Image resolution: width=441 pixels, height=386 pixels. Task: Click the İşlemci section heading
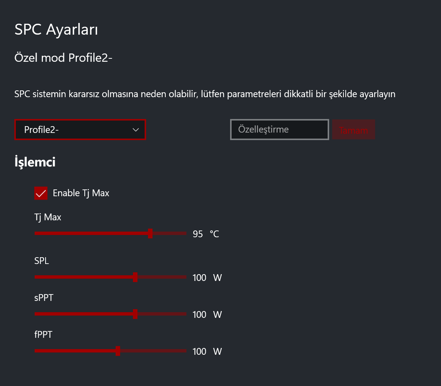click(x=35, y=162)
